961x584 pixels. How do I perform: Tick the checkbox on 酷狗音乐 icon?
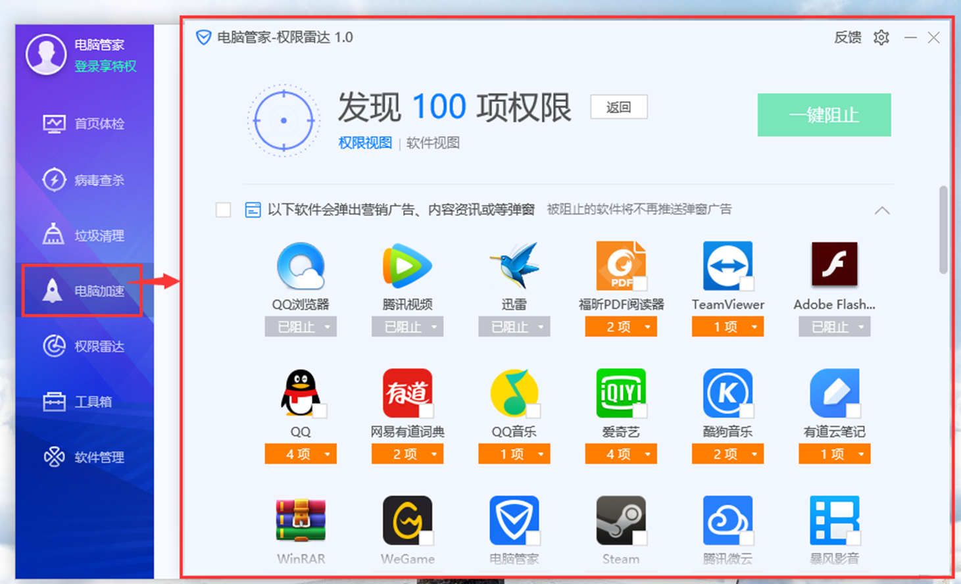(x=747, y=411)
